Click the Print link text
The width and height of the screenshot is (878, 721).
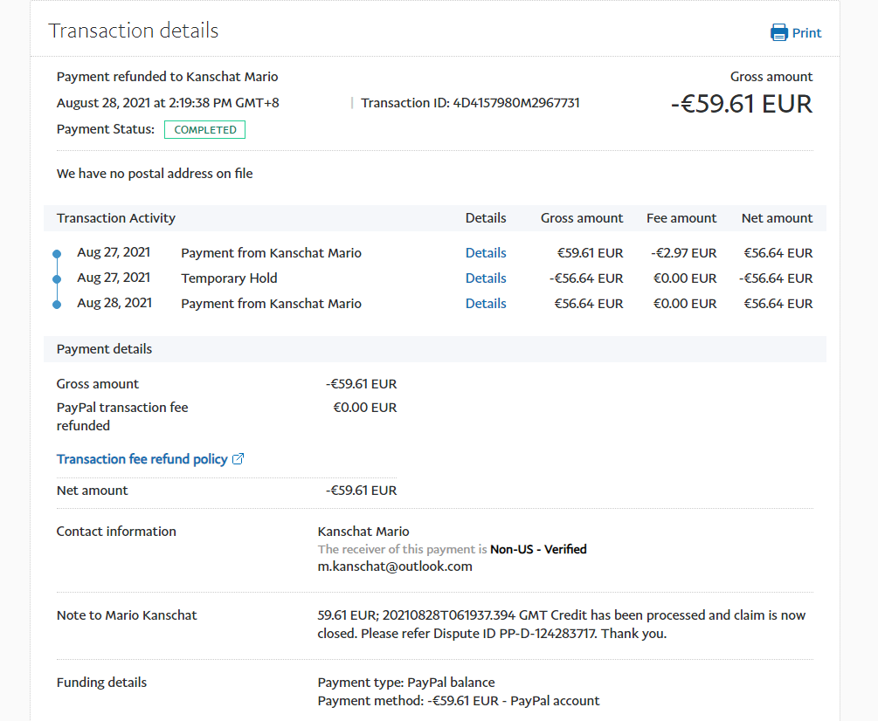click(x=806, y=33)
